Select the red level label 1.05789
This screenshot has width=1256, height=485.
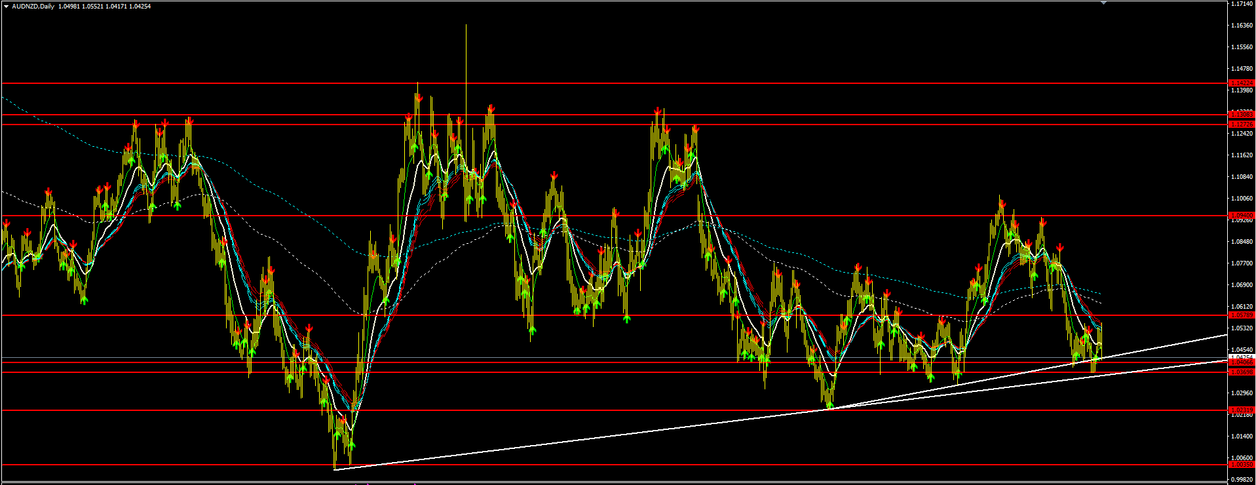(x=1242, y=315)
